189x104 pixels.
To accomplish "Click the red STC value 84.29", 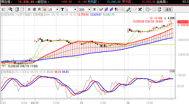I will [58, 72].
